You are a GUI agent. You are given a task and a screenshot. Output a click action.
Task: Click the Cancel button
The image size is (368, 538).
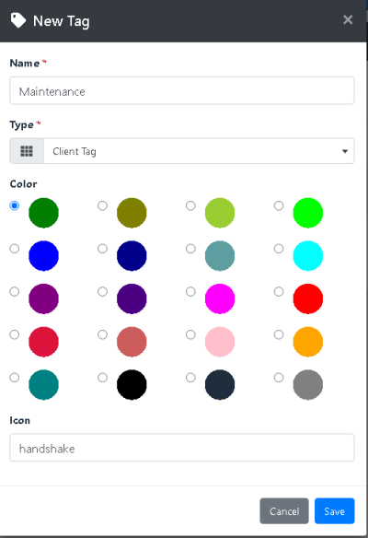coord(284,511)
